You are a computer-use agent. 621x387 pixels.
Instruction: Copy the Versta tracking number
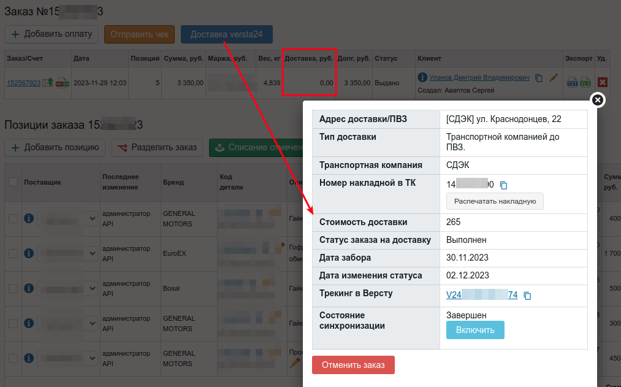527,296
